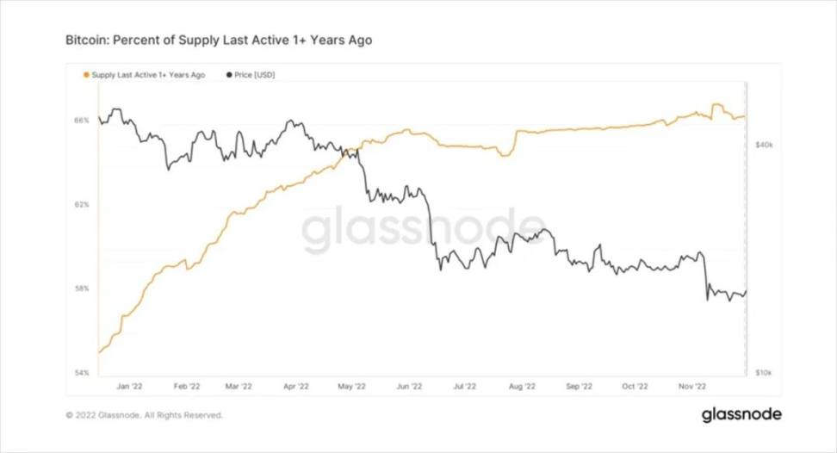Select the May '22 x-axis label
The image size is (837, 453).
click(x=352, y=387)
